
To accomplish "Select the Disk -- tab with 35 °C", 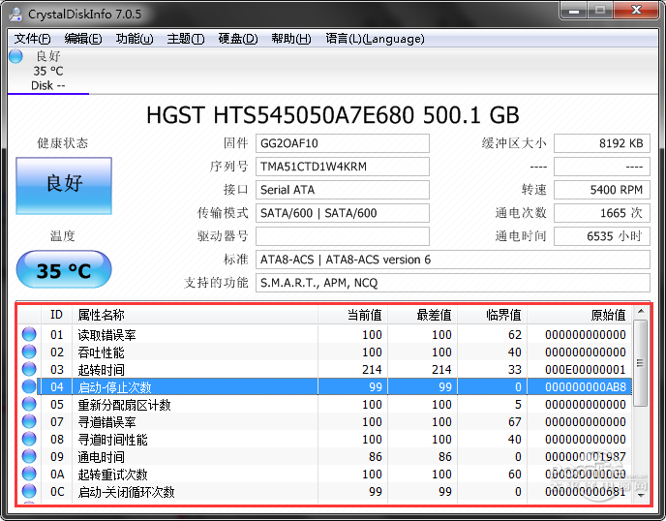I will 48,71.
